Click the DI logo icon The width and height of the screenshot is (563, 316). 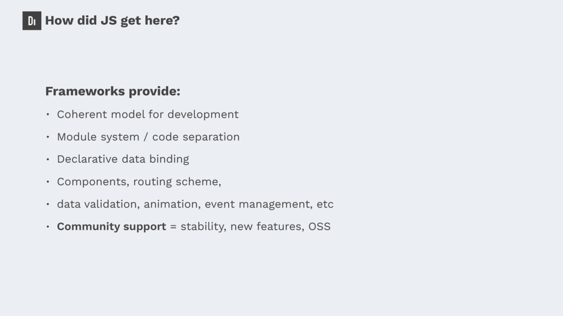(x=32, y=21)
